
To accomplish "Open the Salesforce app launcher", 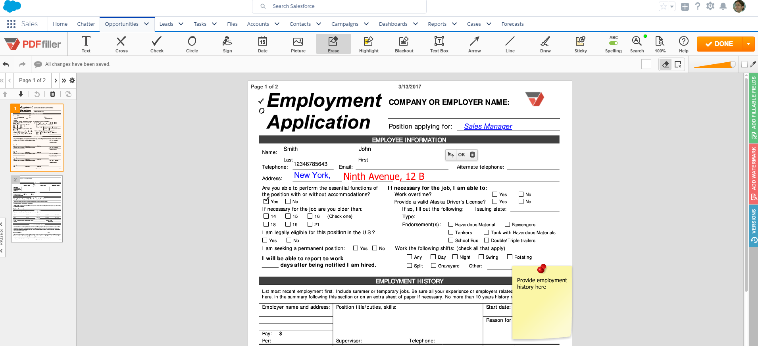I will (11, 24).
